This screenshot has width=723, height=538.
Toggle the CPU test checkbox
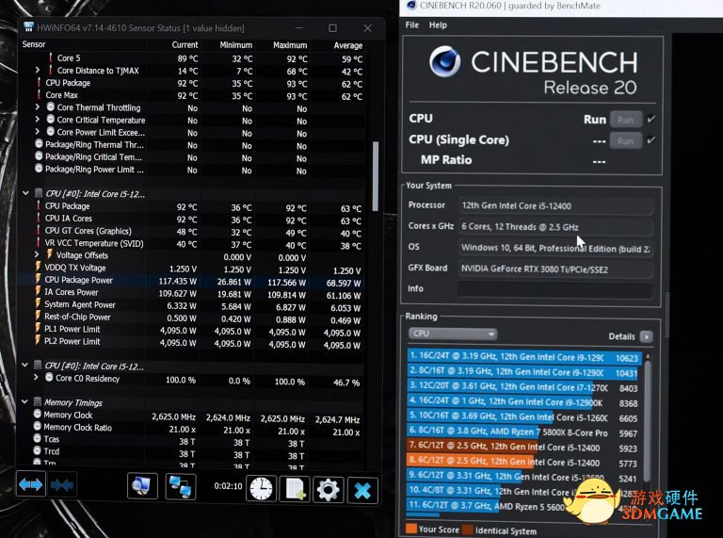(x=651, y=119)
